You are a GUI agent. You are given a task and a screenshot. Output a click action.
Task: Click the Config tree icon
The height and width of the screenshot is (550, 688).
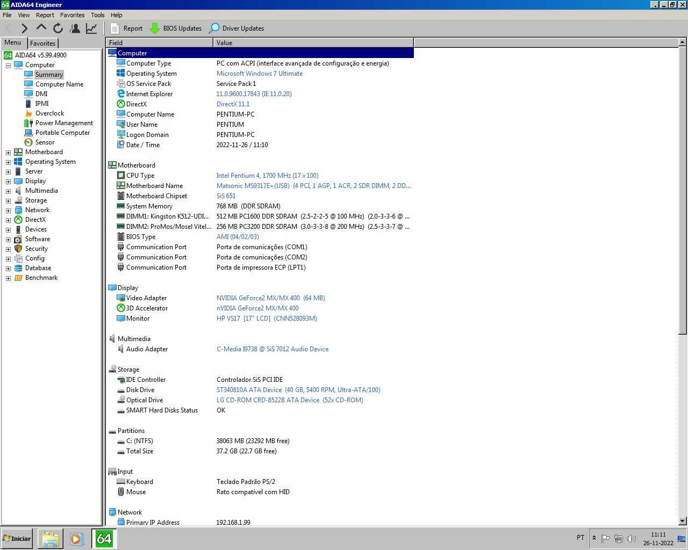click(x=18, y=258)
